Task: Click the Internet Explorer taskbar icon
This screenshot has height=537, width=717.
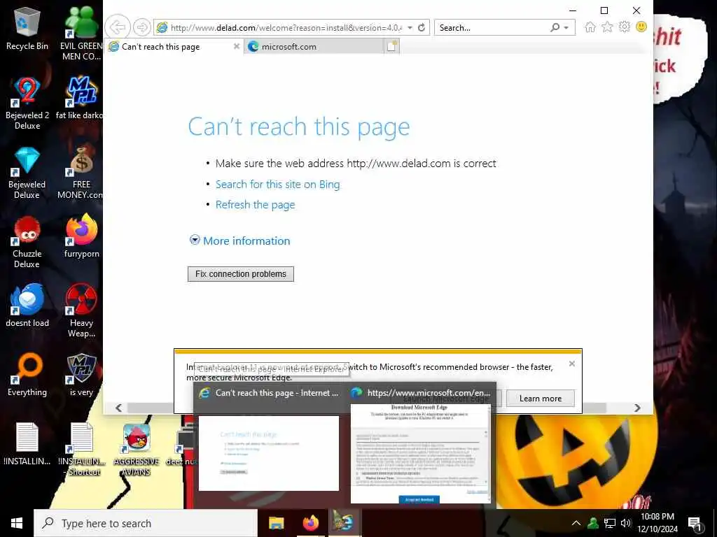Action: click(x=344, y=523)
